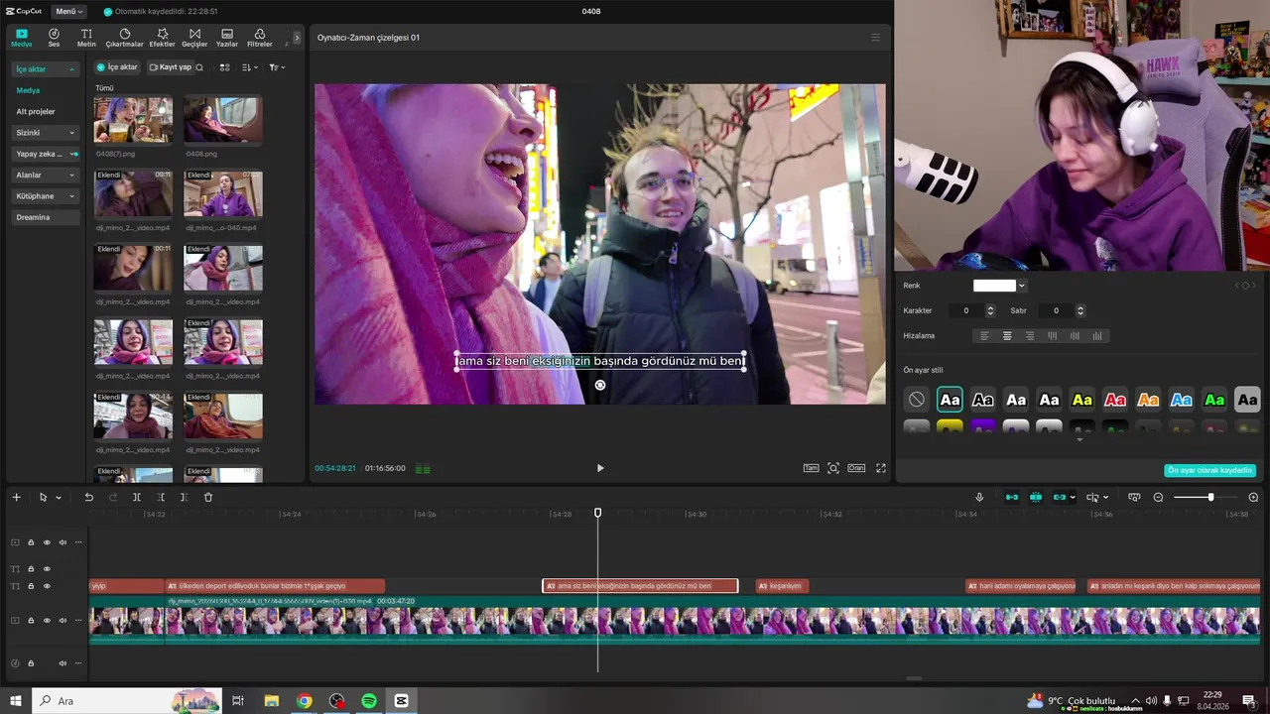Screen dimensions: 1270x714
Task: Switch to the Metin tab
Action: pyautogui.click(x=86, y=38)
